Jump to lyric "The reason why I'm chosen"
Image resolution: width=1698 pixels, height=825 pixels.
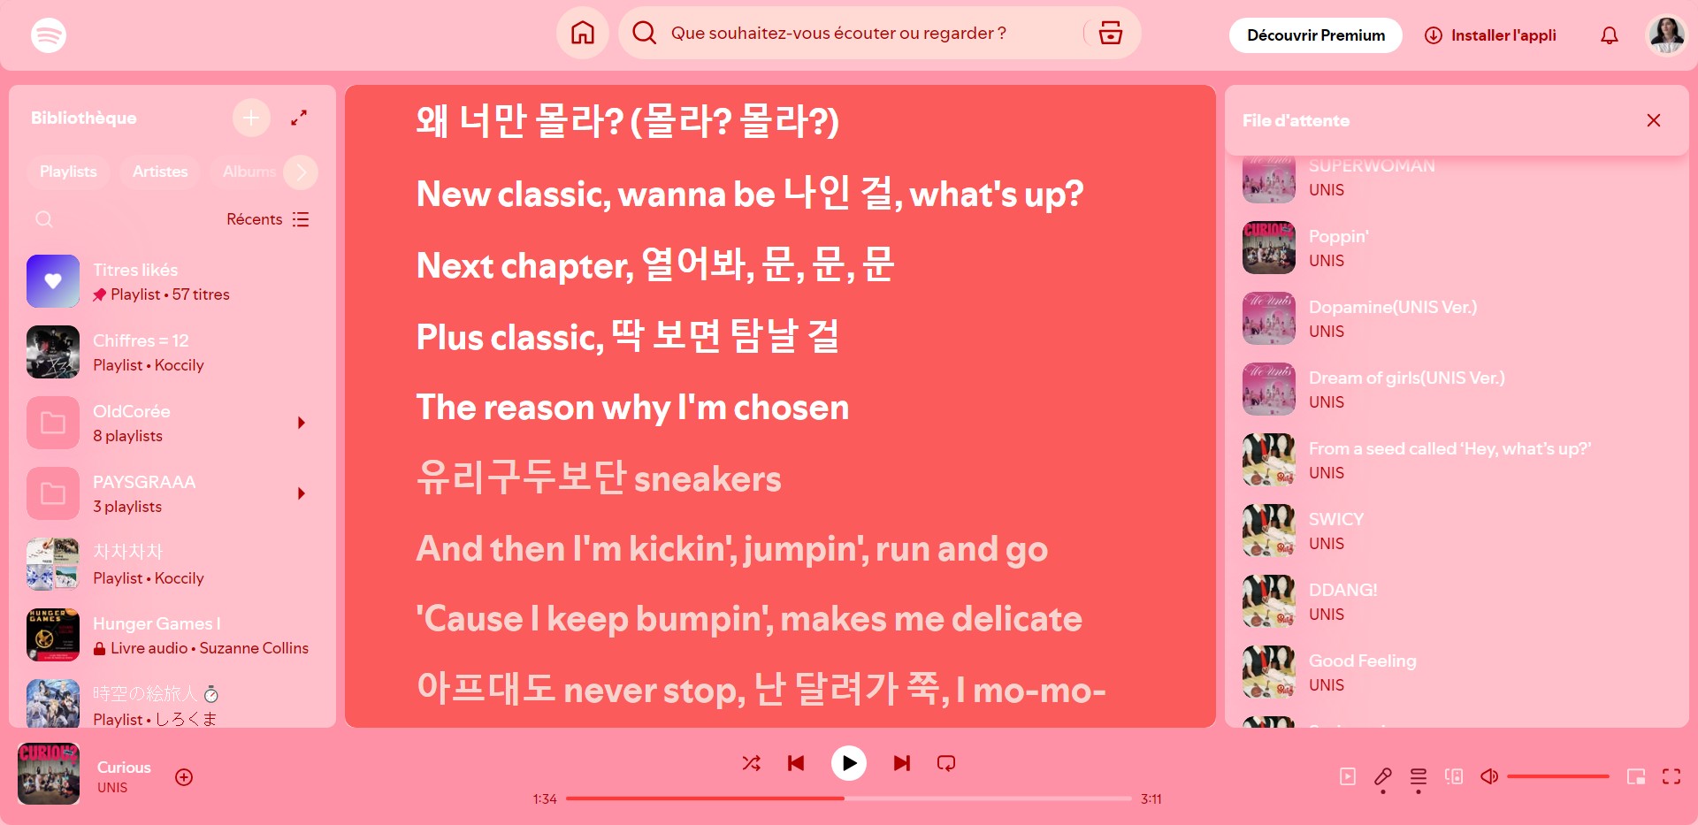coord(632,408)
